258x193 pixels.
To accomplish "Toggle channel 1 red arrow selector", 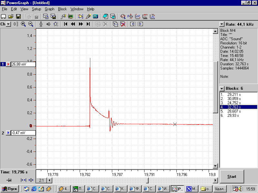I will (8, 64).
